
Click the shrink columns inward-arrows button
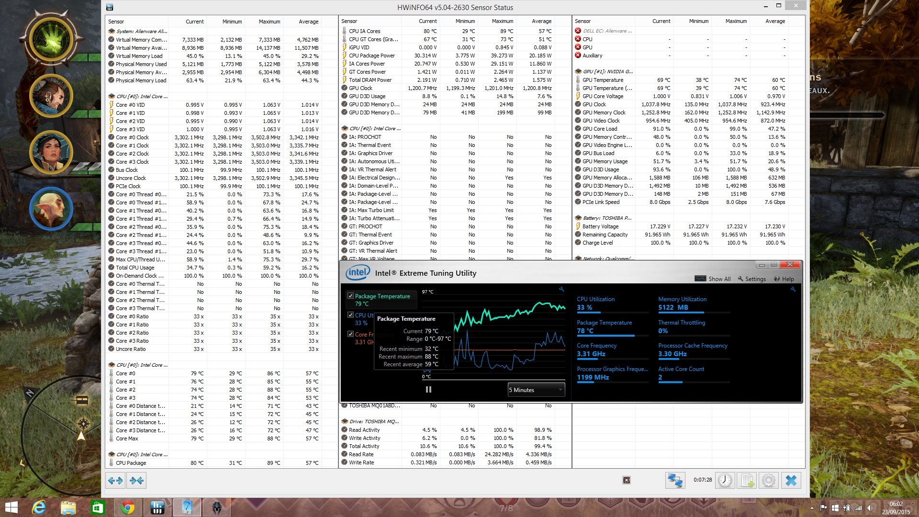pyautogui.click(x=136, y=480)
